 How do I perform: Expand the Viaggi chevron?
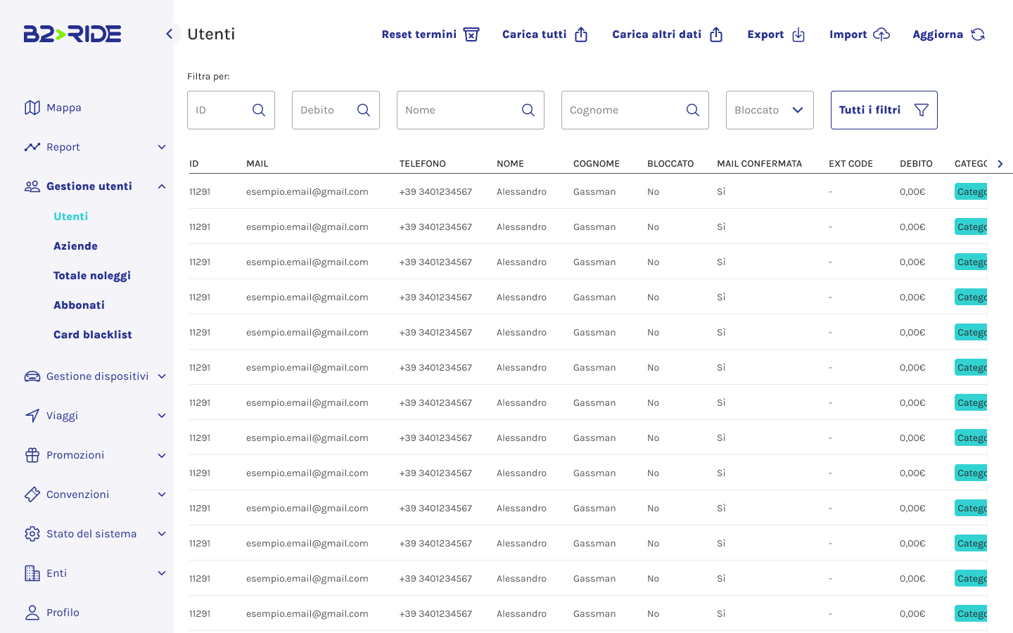[162, 416]
